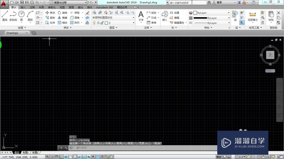Click the 拉伸 (Stretch) tool

tap(50, 23)
